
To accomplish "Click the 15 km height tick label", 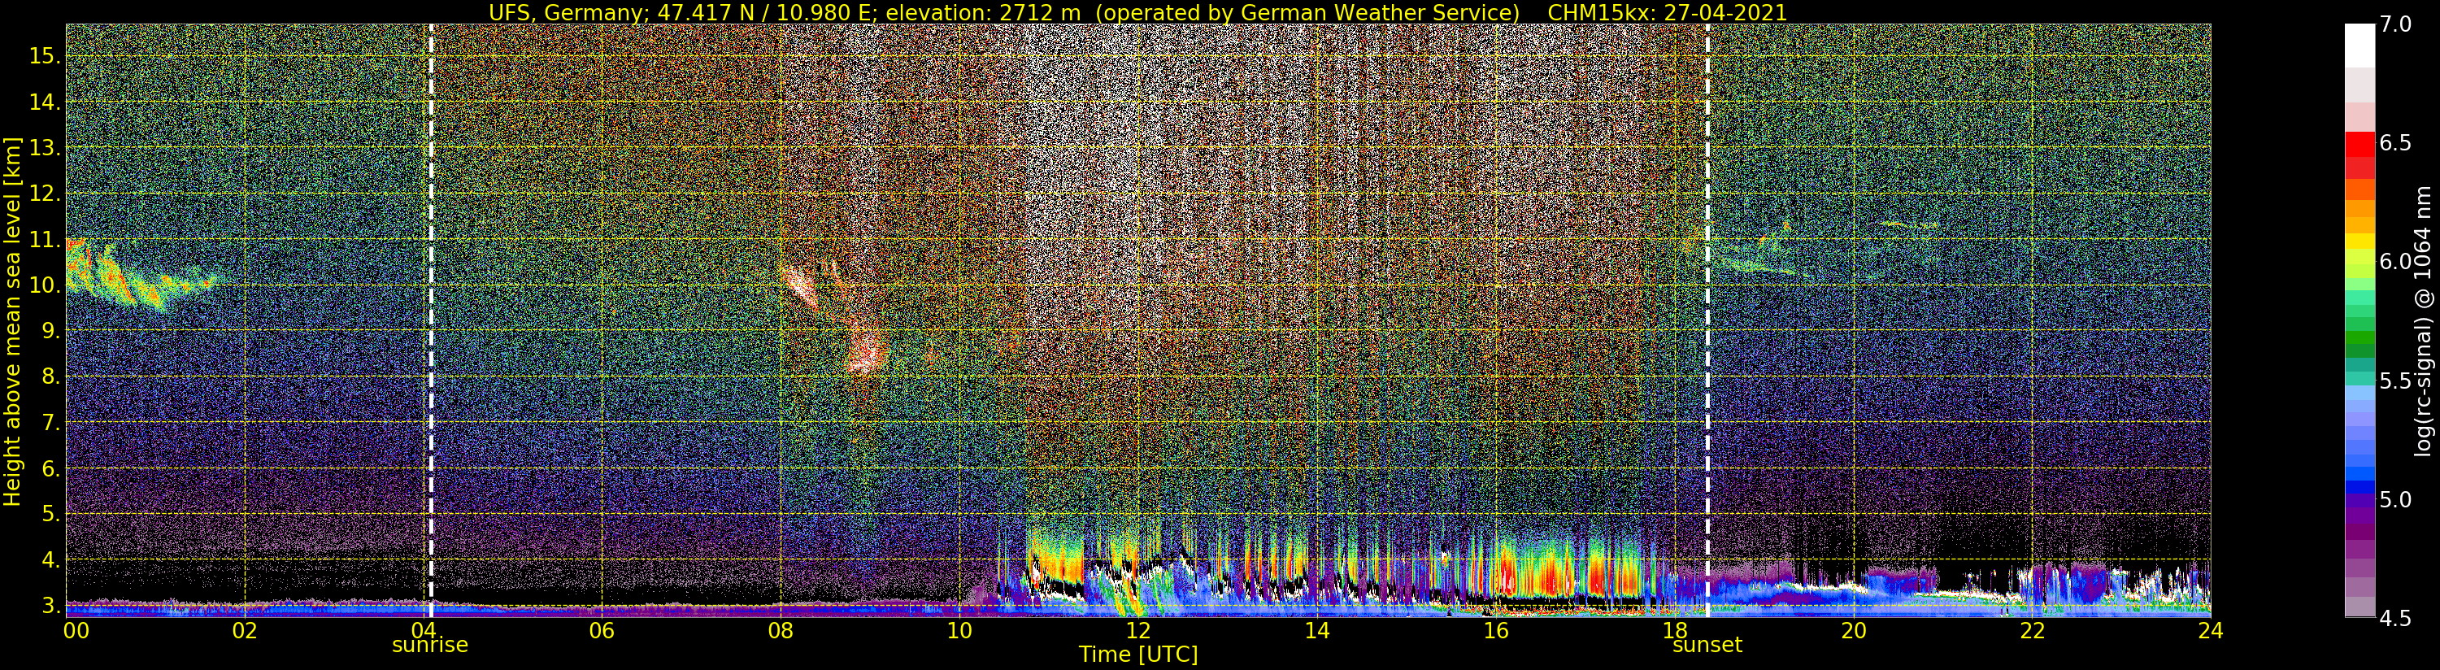I will (x=45, y=56).
